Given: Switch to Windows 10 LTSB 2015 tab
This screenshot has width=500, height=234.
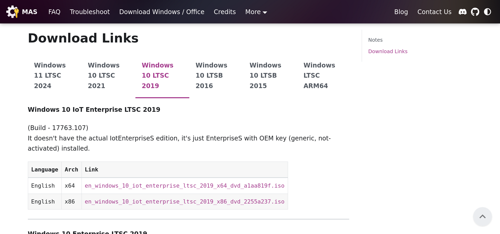Looking at the screenshot, I should [x=265, y=76].
